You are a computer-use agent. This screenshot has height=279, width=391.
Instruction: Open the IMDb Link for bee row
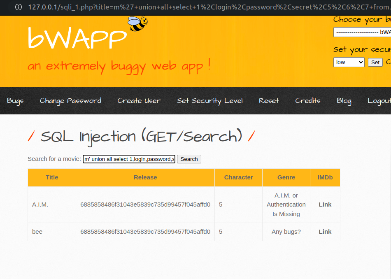click(x=325, y=232)
